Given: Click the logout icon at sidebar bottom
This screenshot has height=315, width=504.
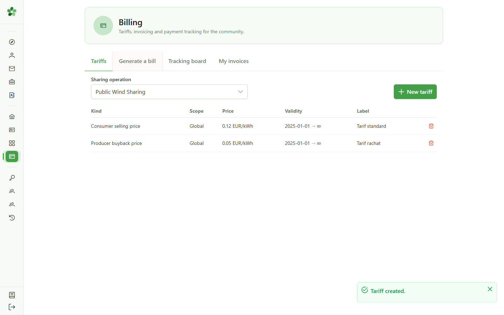Looking at the screenshot, I should click(12, 307).
